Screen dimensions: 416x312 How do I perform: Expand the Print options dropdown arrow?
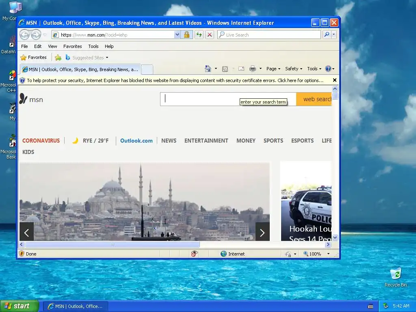[260, 69]
